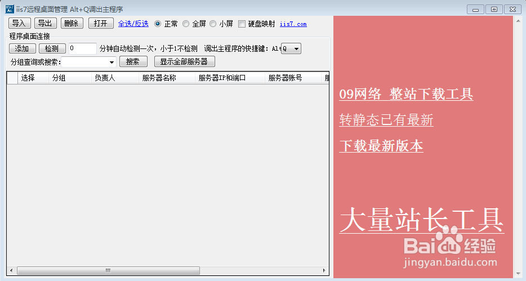Screen dimensions: 526x281
Task: Click the ad panel scrollbar down arrow
Action: [x=518, y=274]
